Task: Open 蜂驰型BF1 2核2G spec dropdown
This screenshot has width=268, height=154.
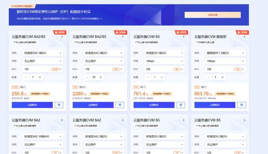Action: 225,53
